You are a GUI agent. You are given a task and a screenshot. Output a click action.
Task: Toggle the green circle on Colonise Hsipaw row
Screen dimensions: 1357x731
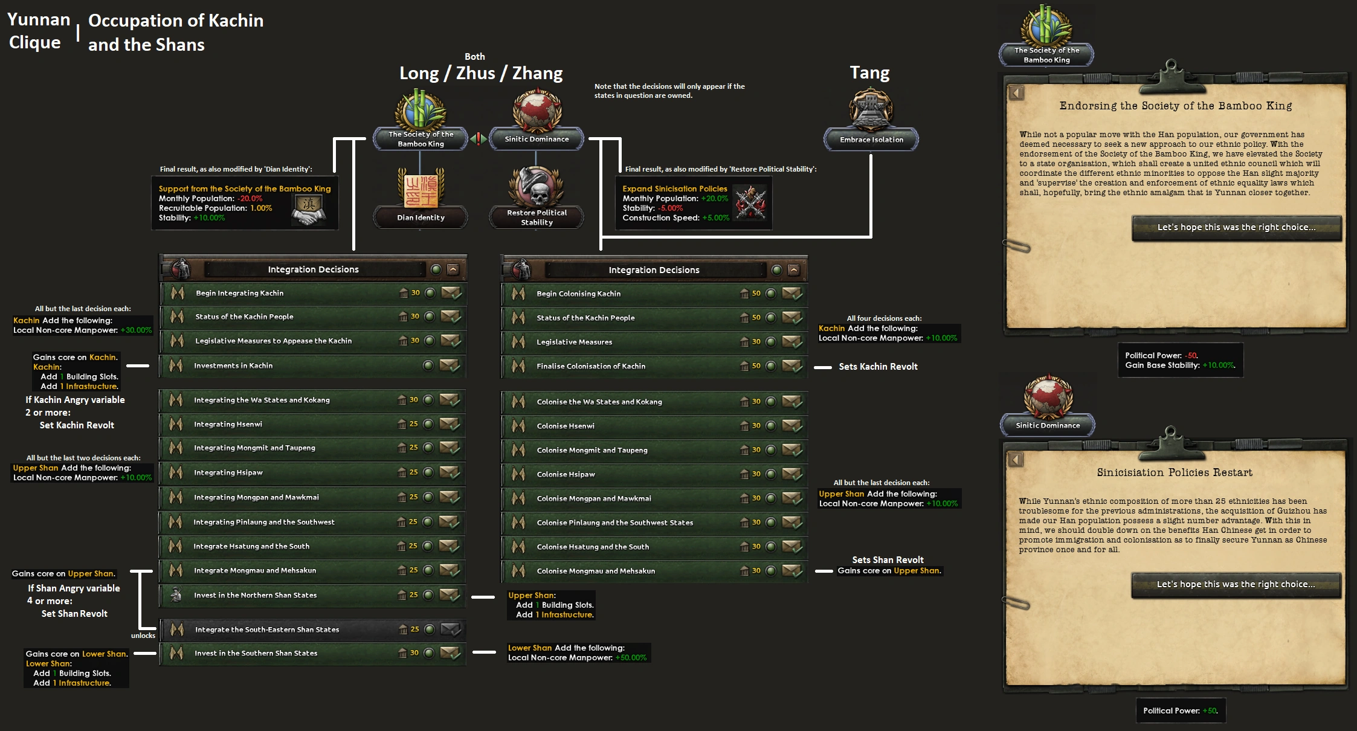click(771, 474)
